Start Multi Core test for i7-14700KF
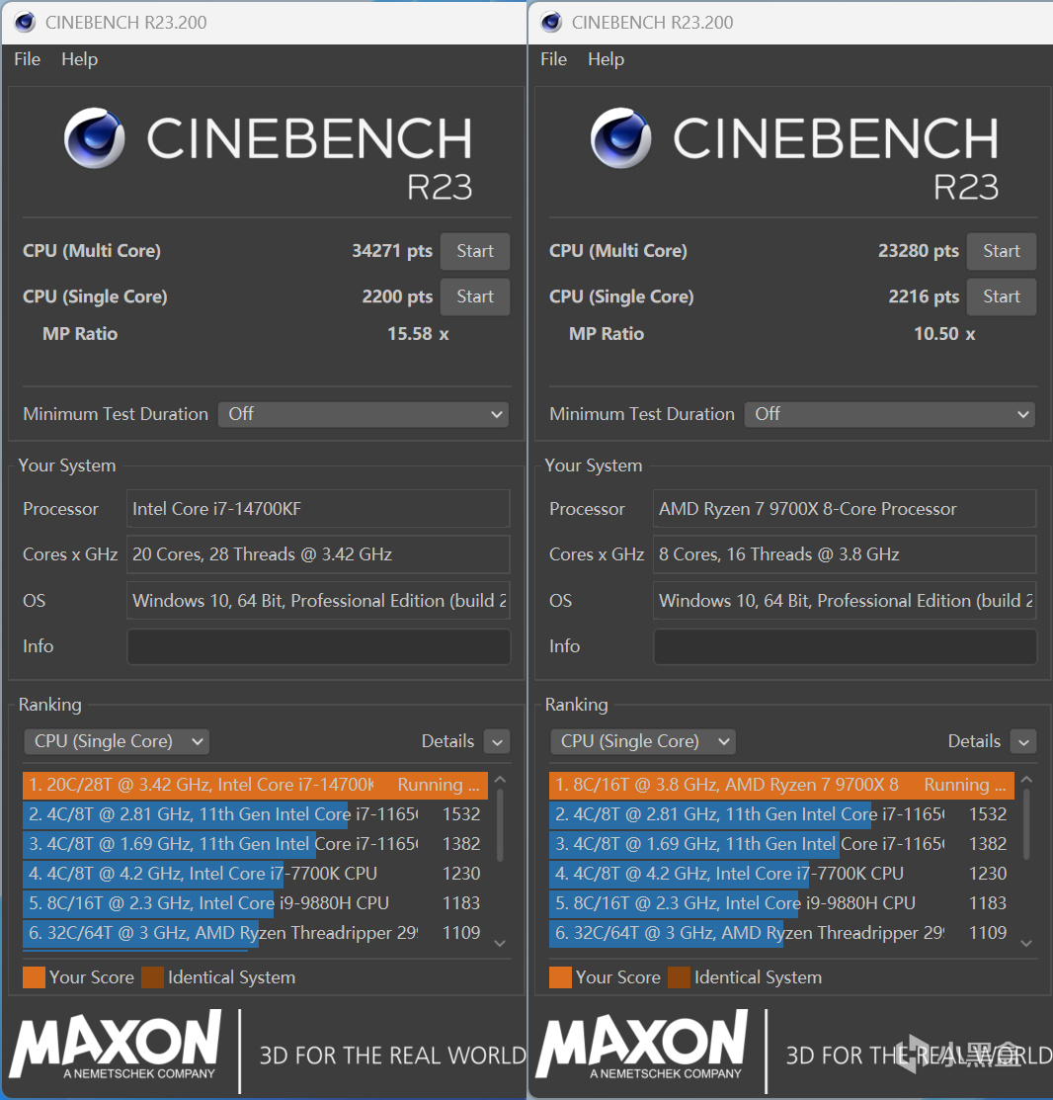The width and height of the screenshot is (1053, 1100). [474, 251]
